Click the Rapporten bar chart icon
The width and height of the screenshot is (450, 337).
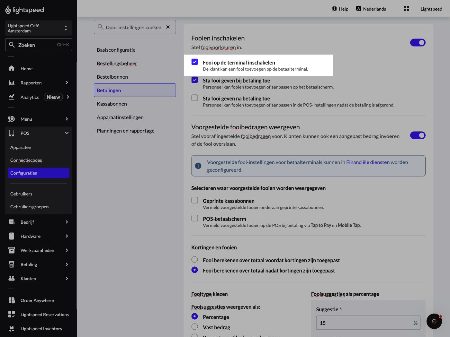[x=12, y=82]
